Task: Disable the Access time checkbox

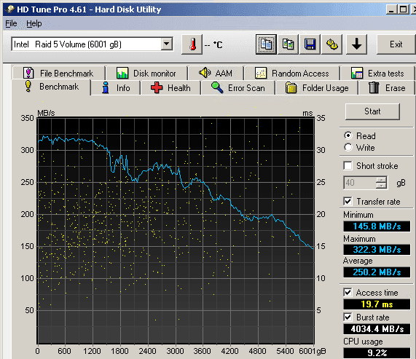Action: point(348,293)
